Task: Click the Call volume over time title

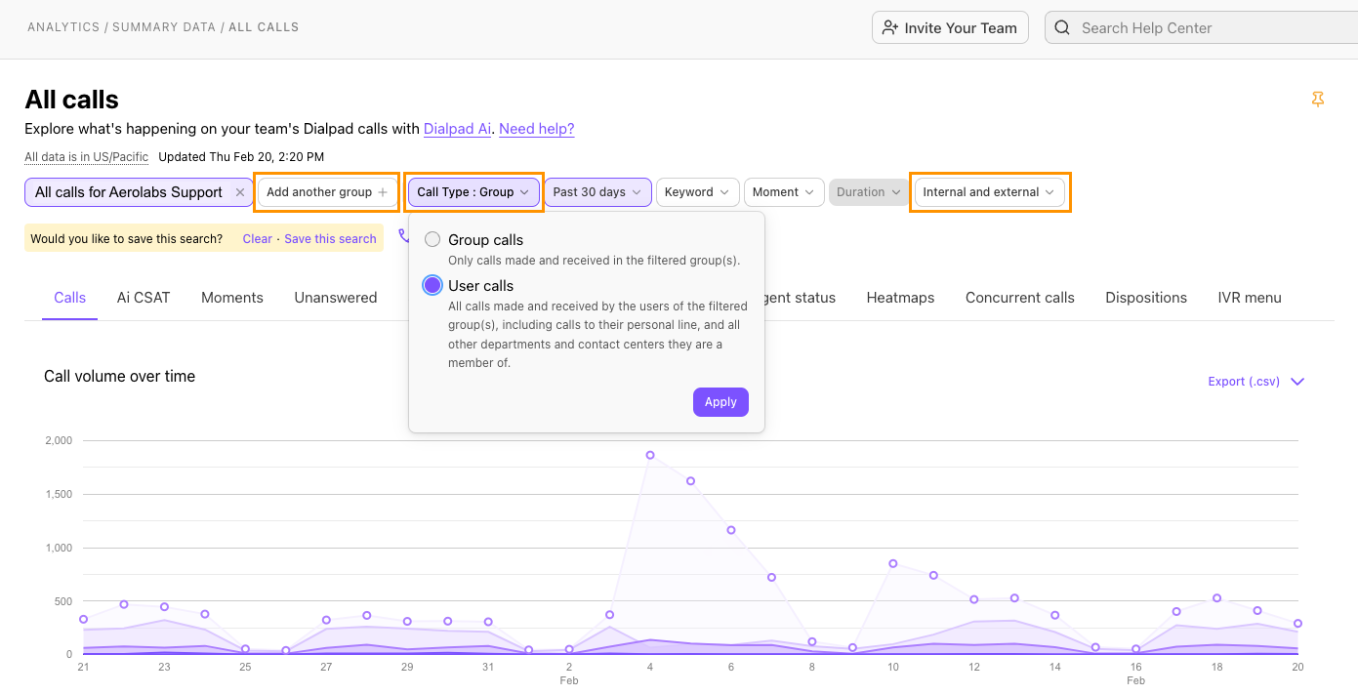Action: tap(120, 376)
